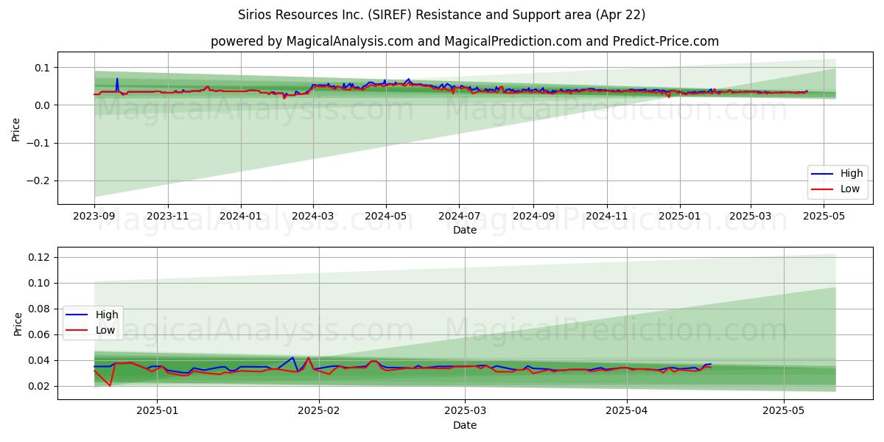
Task: Click the top chart x-axis label '2024-05'
Action: pos(387,215)
